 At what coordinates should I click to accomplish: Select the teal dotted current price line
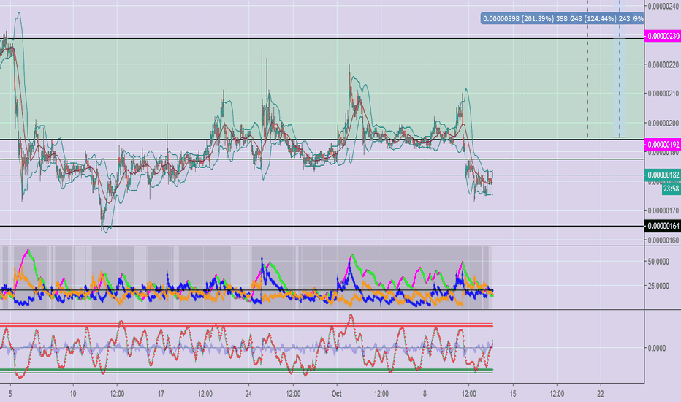point(322,175)
